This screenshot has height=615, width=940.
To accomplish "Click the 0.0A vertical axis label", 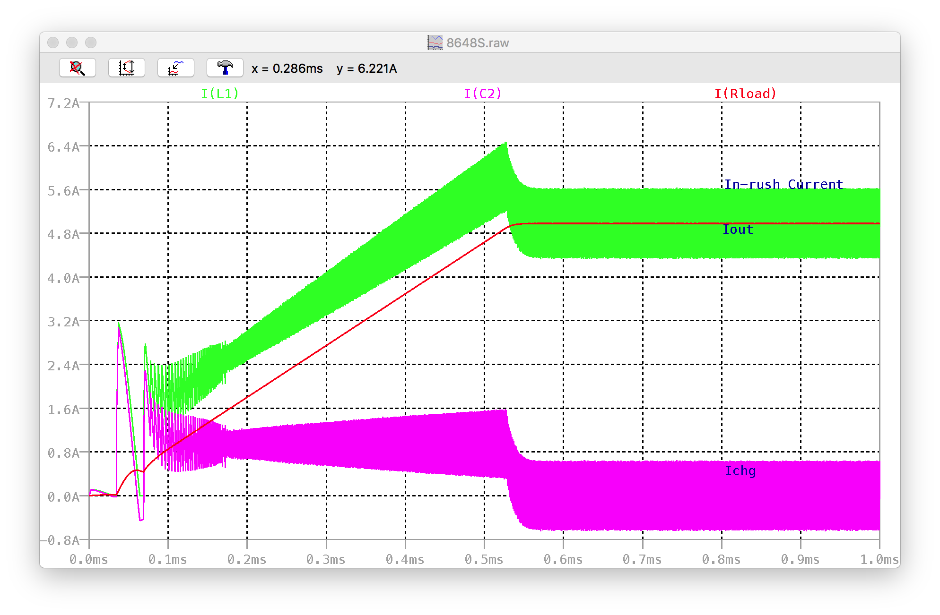I will [63, 497].
